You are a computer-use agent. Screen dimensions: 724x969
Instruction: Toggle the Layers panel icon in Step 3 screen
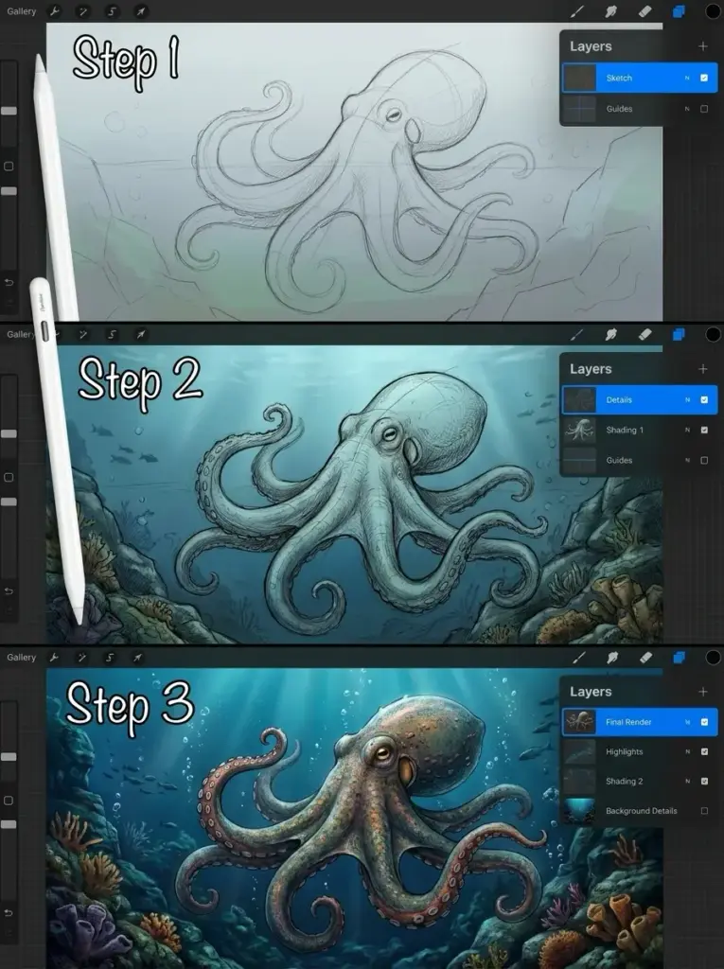click(680, 658)
